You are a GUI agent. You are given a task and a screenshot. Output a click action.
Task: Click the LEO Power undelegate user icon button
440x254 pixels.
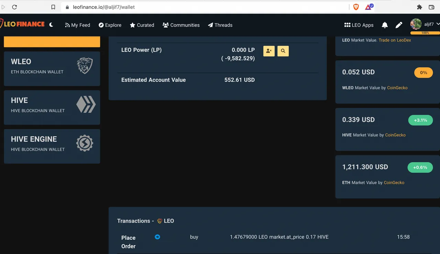click(269, 51)
